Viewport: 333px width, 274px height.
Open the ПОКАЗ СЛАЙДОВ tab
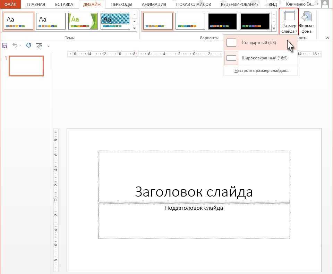[x=194, y=4]
